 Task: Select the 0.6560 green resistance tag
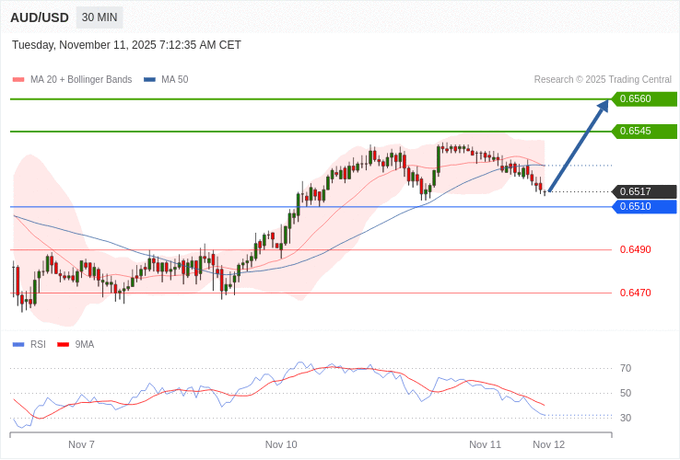tap(644, 98)
